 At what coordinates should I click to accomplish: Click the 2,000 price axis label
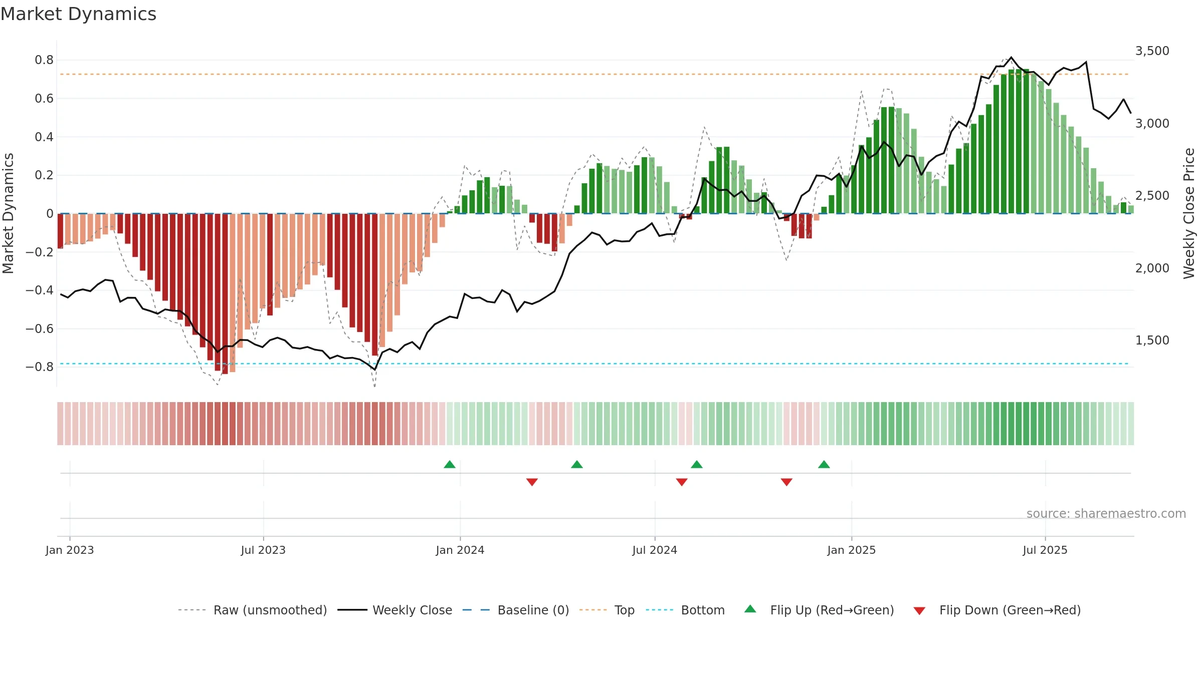pyautogui.click(x=1152, y=268)
